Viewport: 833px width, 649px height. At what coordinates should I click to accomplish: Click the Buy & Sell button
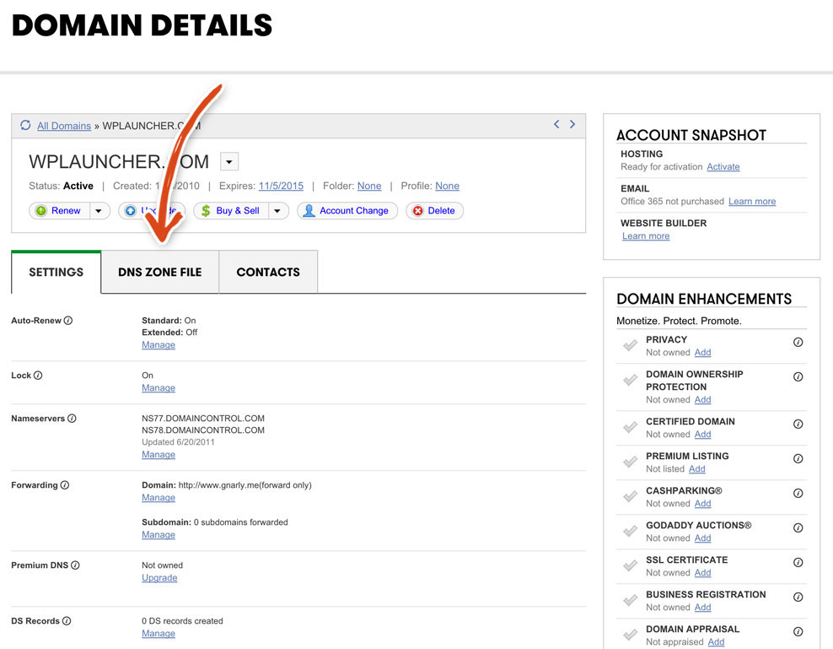tap(231, 211)
